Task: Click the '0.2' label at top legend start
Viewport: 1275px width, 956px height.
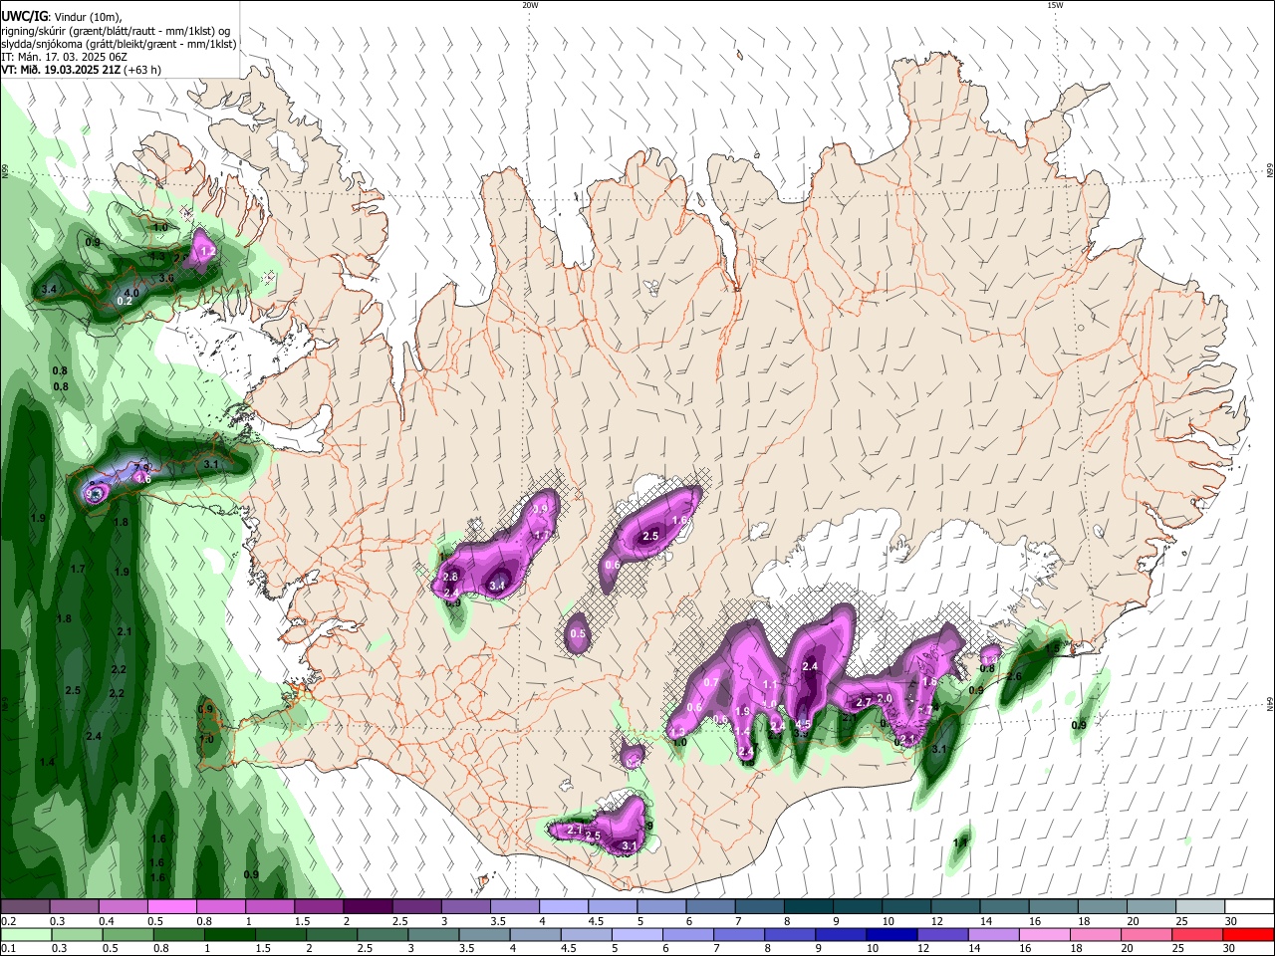Action: (x=8, y=921)
